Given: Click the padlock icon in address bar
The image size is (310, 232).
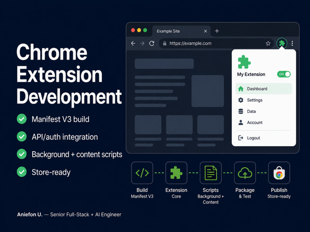Looking at the screenshot, I should (165, 43).
